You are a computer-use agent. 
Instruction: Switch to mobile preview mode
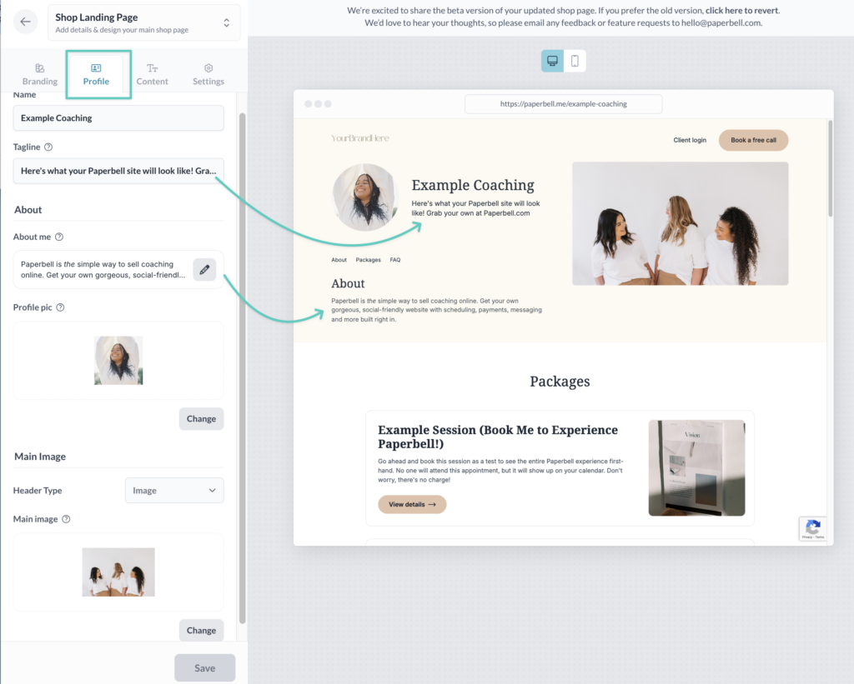point(575,61)
